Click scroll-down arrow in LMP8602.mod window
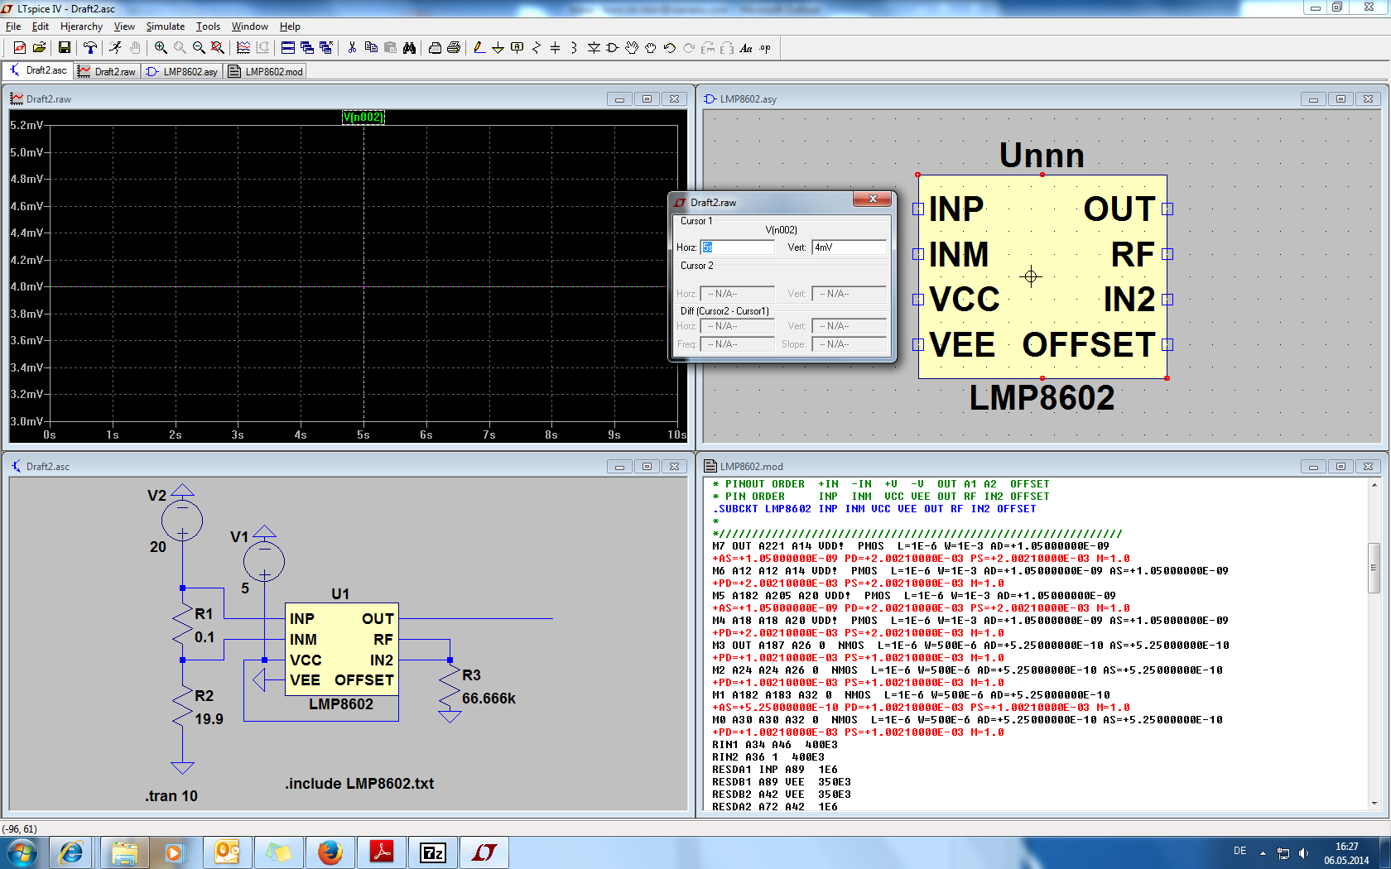The width and height of the screenshot is (1391, 869). coord(1374,803)
